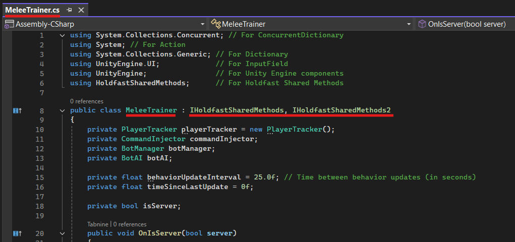This screenshot has width=515, height=242.
Task: Click the MeleeTrainer class icon in navigation bar
Action: click(x=216, y=24)
